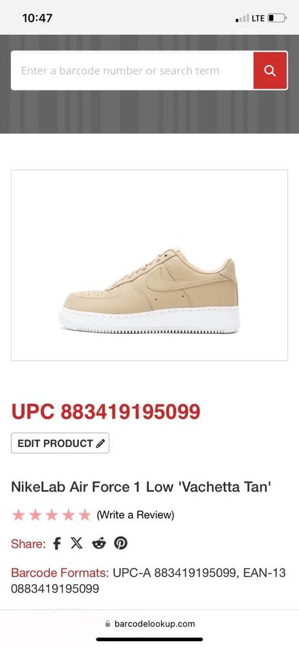The height and width of the screenshot is (647, 299).
Task: Tap the pencil icon in Edit Product
Action: click(x=100, y=444)
